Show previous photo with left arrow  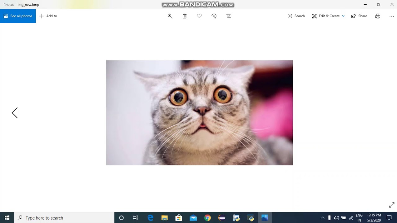click(x=15, y=113)
